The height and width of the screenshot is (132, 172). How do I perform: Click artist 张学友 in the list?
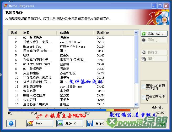click(64, 100)
